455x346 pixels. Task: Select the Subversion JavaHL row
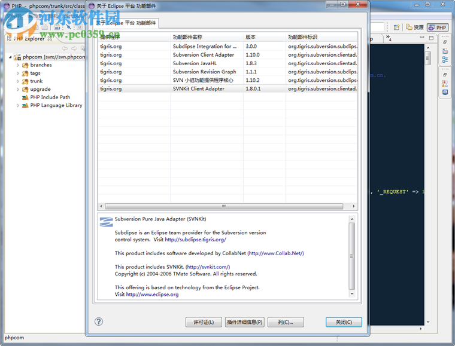pos(227,63)
